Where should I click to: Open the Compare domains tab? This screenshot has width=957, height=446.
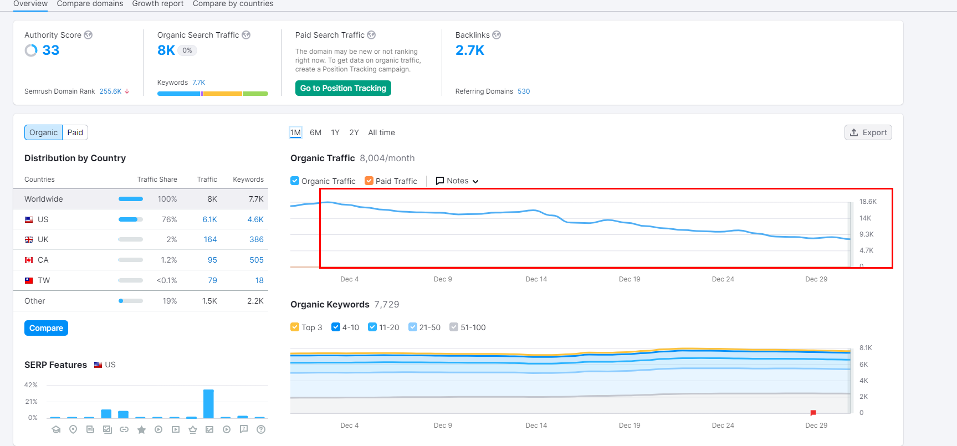point(90,4)
